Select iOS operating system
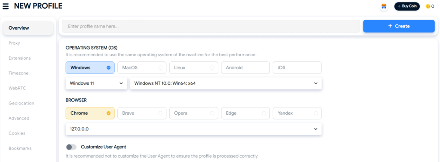Image resolution: width=440 pixels, height=162 pixels. pyautogui.click(x=297, y=67)
